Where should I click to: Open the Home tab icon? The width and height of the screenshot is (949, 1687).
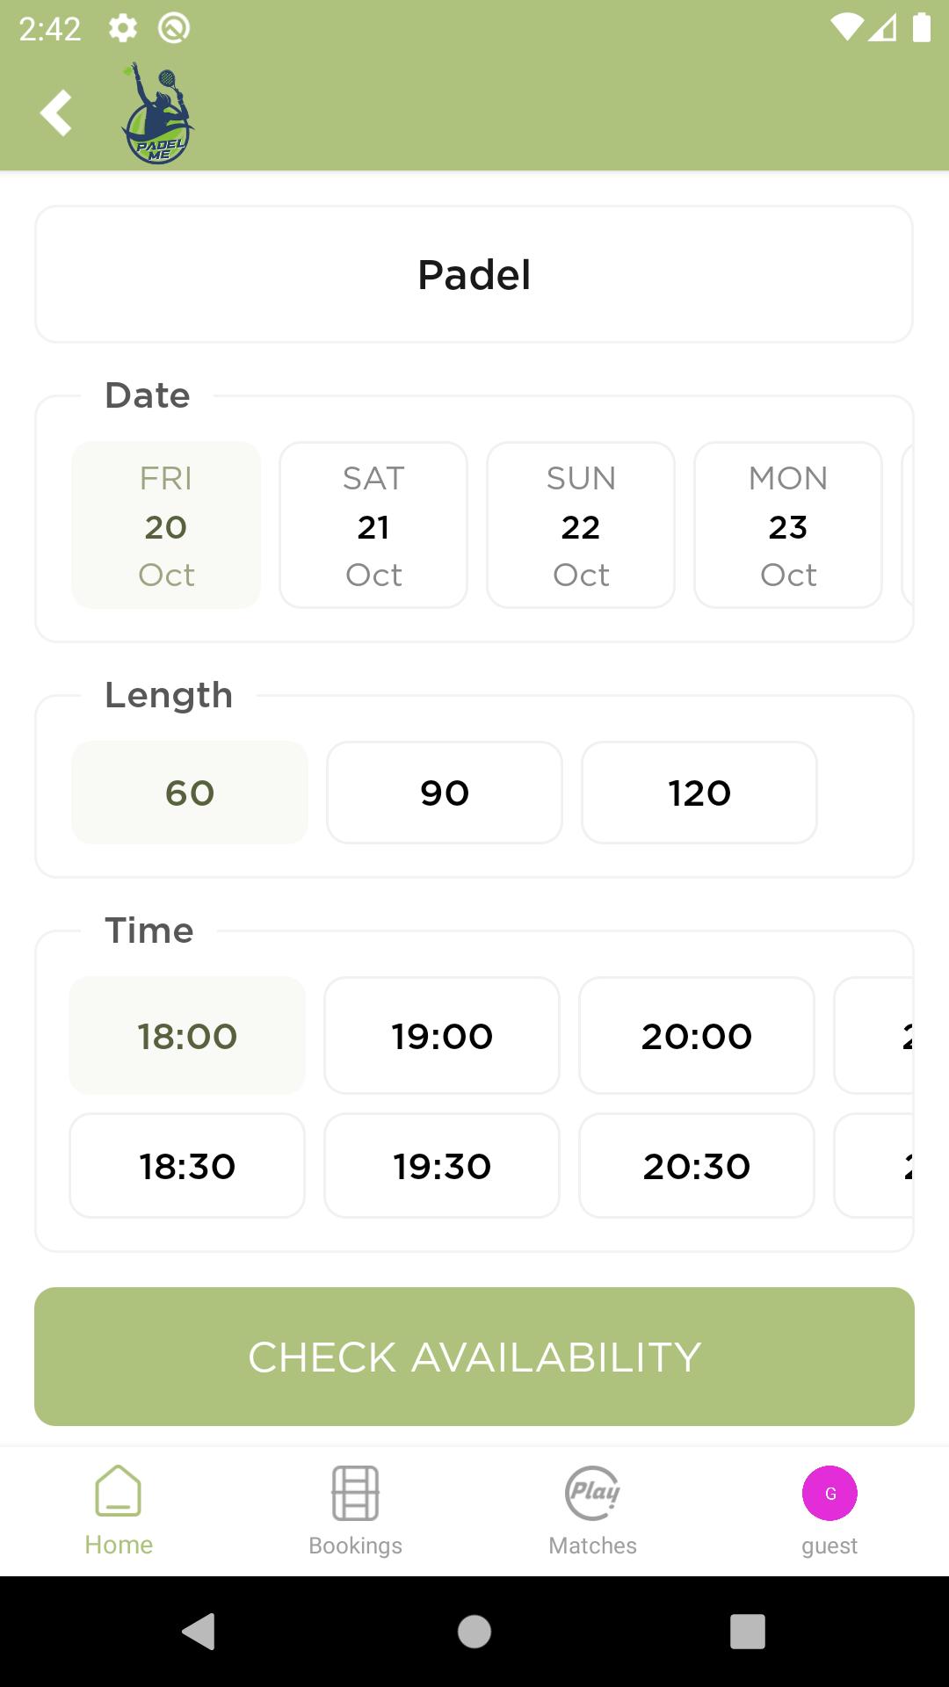click(x=119, y=1491)
